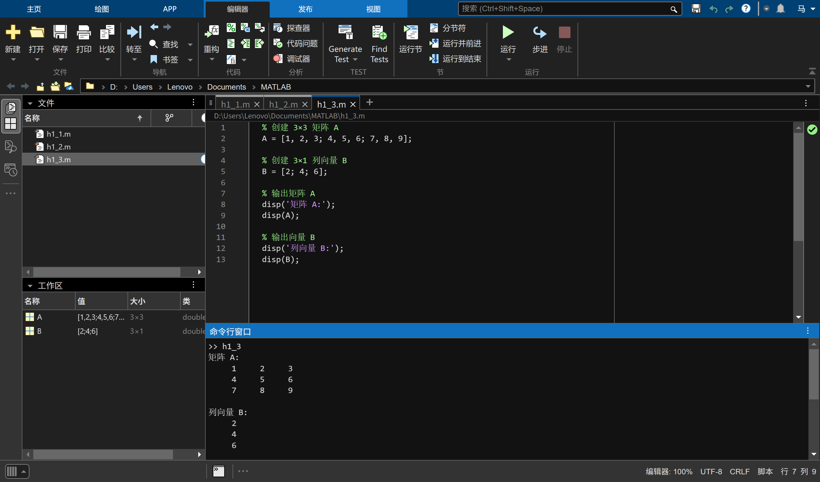
Task: Collapse the Workspace (工作区) panel
Action: 30,286
